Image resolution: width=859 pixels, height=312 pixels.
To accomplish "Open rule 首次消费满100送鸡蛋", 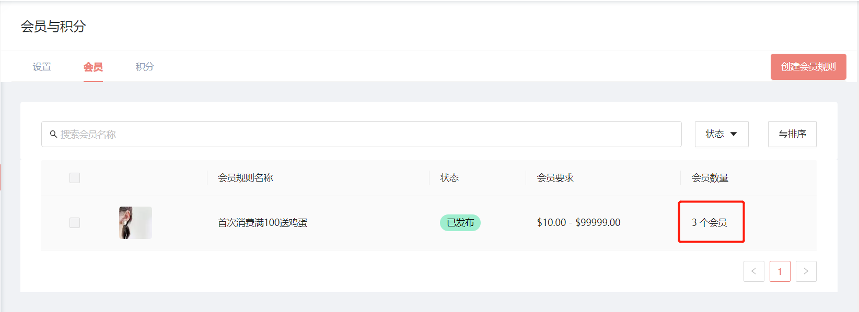I will (262, 223).
